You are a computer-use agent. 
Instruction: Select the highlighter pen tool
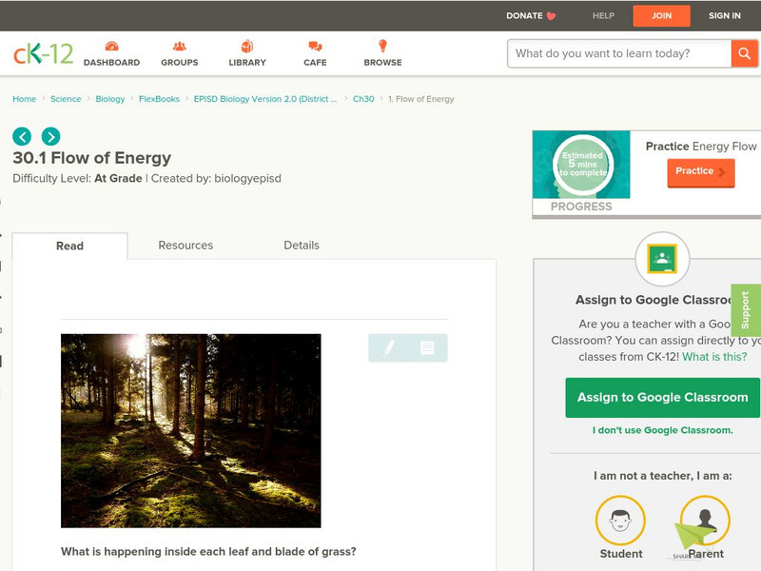click(x=388, y=347)
